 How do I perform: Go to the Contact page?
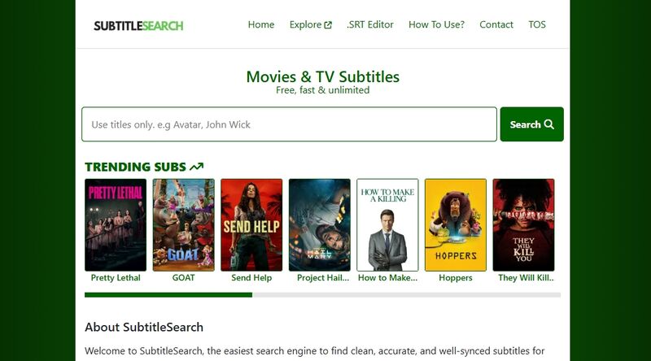(496, 24)
